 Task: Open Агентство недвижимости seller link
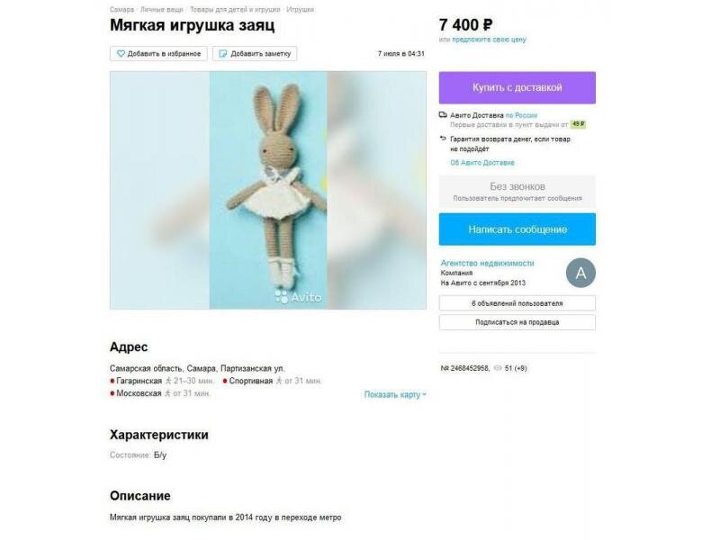pyautogui.click(x=487, y=263)
